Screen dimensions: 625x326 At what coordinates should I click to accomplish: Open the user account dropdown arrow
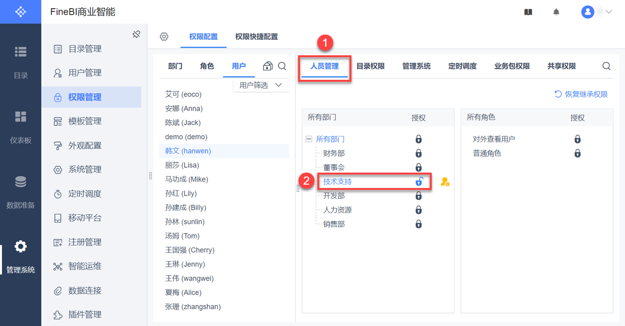[x=609, y=12]
